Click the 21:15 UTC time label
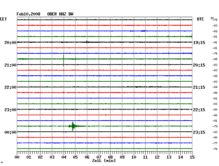219x166 pixels. pos(199,87)
